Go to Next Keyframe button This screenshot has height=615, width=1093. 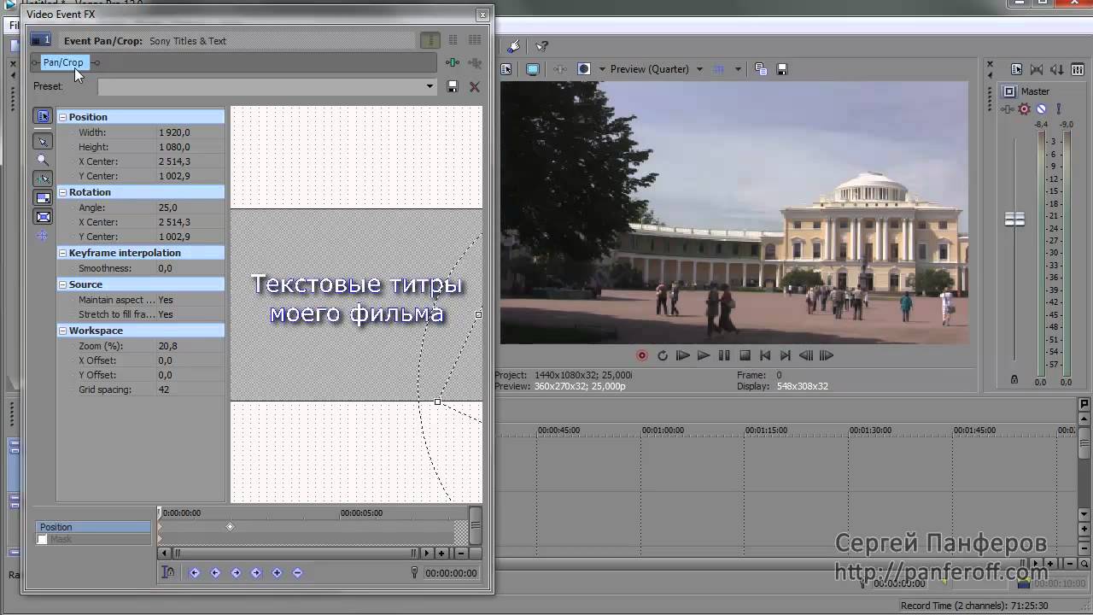coord(236,572)
